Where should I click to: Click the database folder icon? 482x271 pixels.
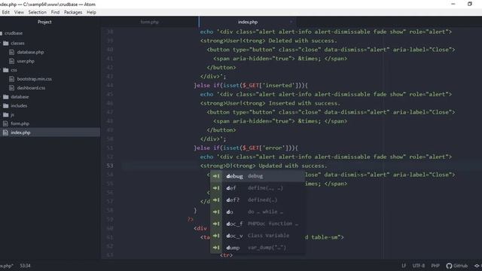5,97
